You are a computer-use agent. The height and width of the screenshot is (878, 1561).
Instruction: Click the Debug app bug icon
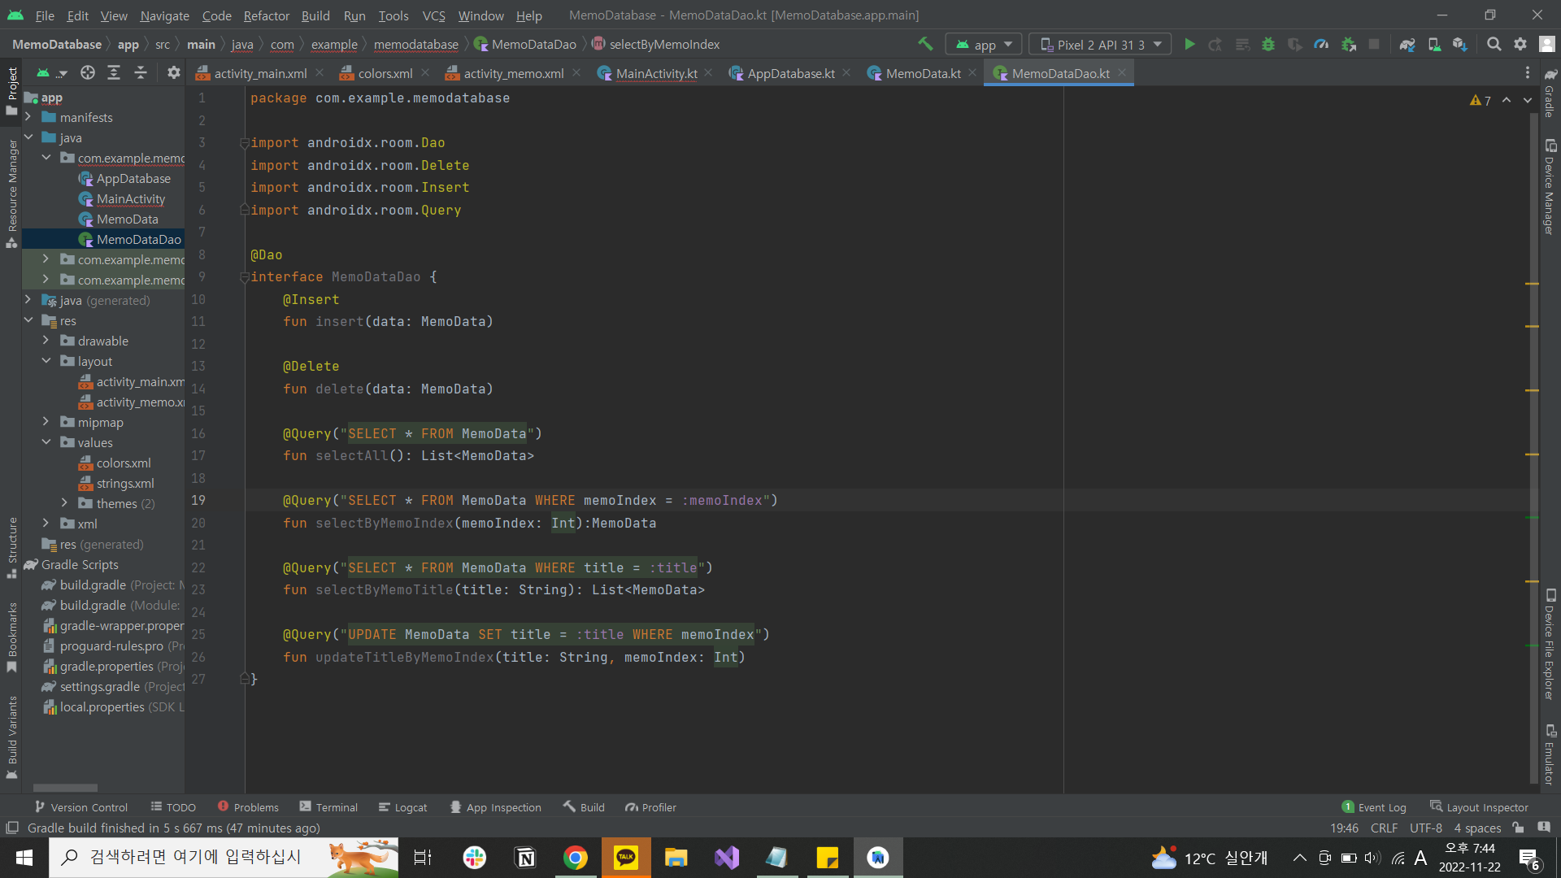click(1268, 44)
